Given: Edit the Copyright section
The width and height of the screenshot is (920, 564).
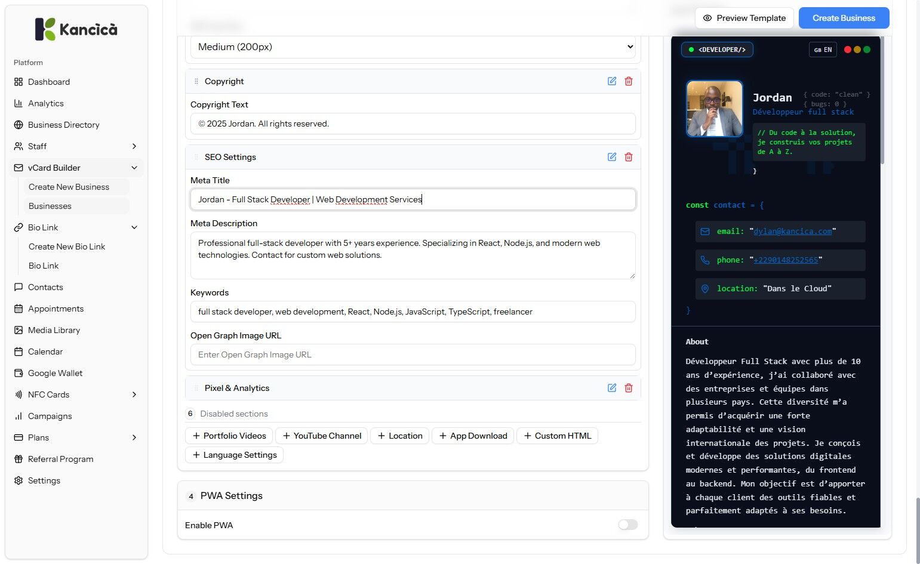Looking at the screenshot, I should pyautogui.click(x=612, y=81).
